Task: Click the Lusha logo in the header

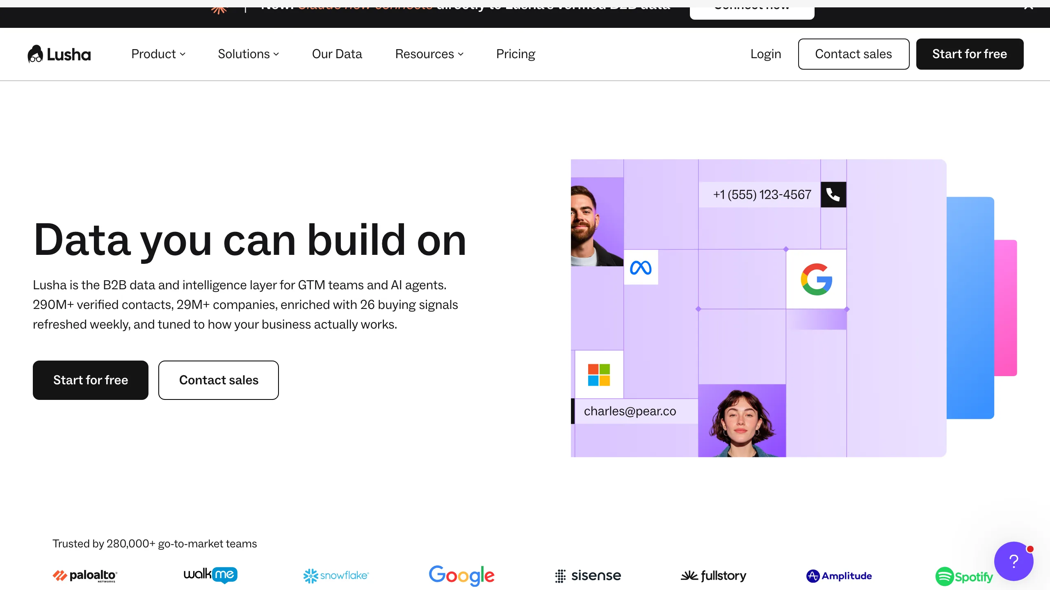Action: pos(59,54)
